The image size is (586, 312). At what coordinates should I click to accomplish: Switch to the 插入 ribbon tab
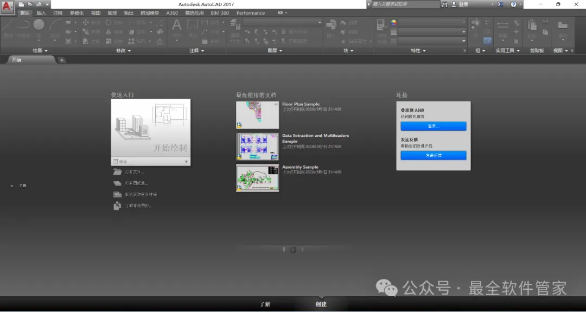point(41,12)
